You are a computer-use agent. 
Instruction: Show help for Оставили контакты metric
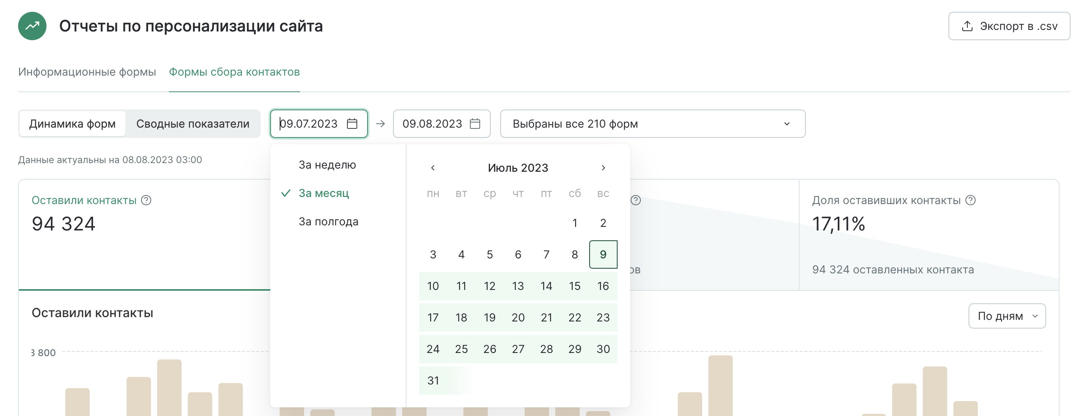coord(146,201)
